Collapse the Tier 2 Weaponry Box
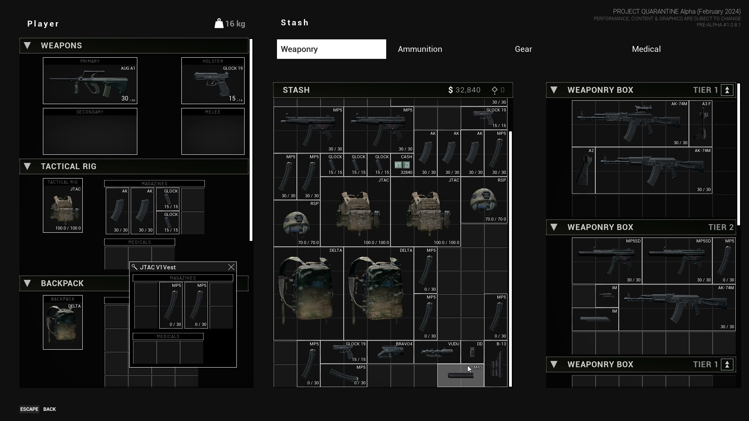The width and height of the screenshot is (749, 421). pyautogui.click(x=554, y=227)
